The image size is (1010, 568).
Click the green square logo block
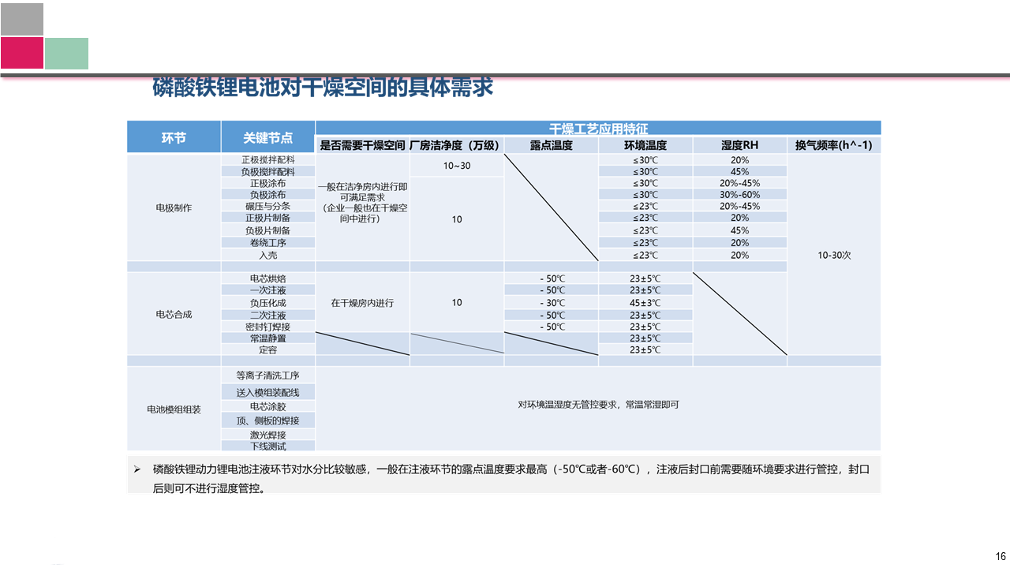coord(67,53)
